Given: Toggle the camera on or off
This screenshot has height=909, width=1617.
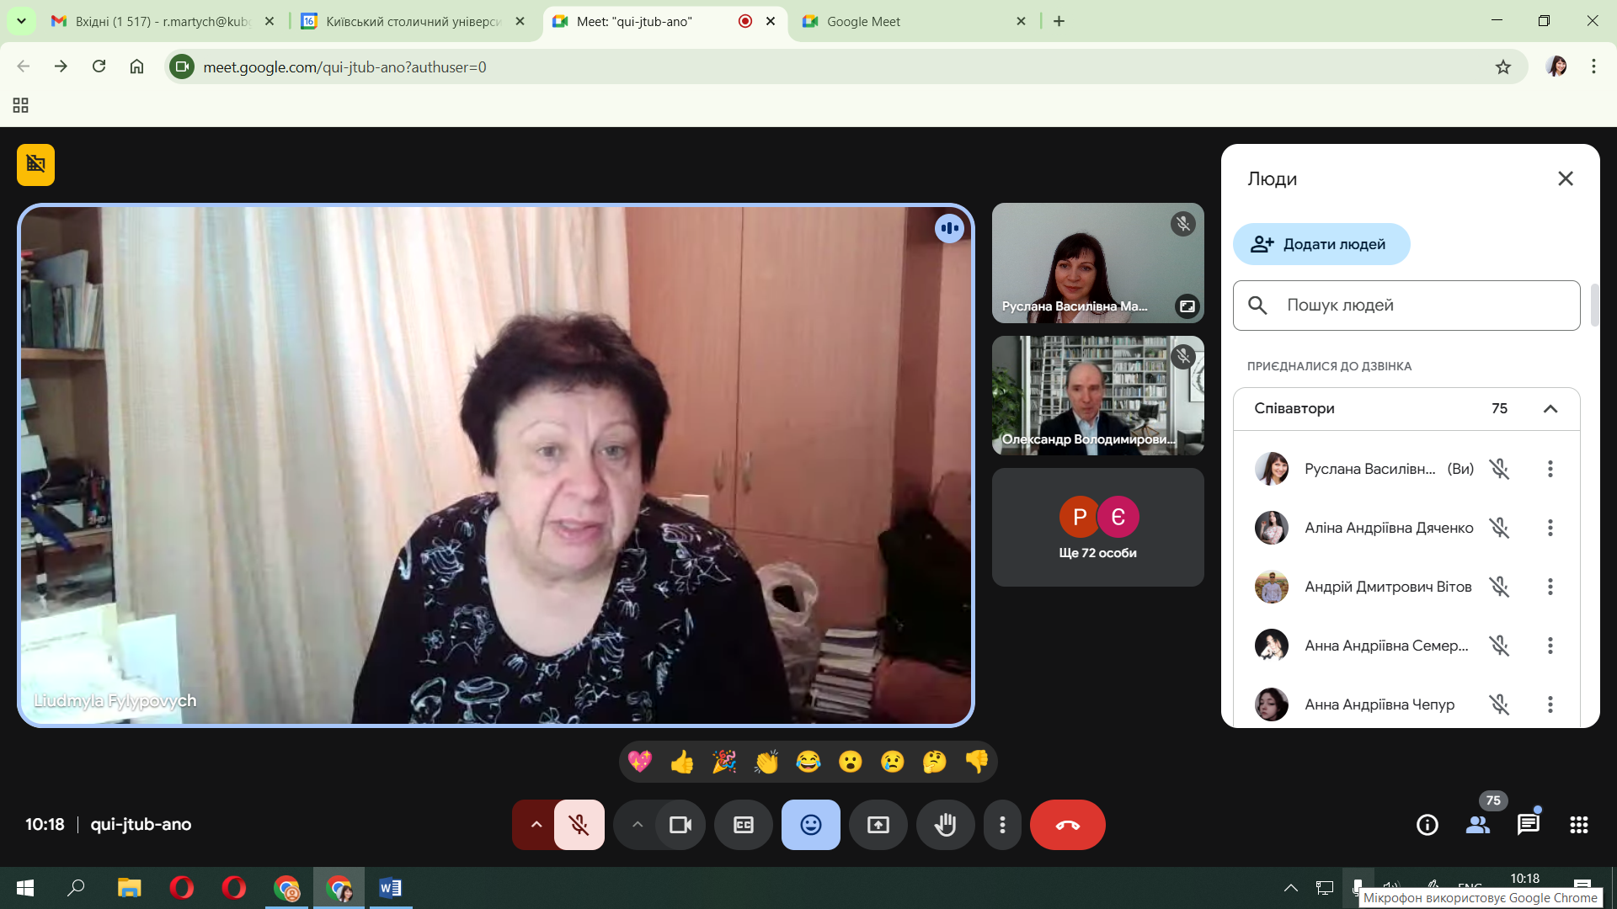Looking at the screenshot, I should click(680, 825).
